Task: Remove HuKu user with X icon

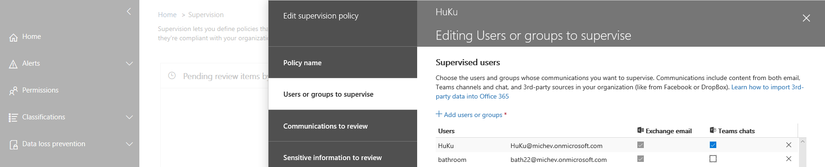Action: [789, 145]
